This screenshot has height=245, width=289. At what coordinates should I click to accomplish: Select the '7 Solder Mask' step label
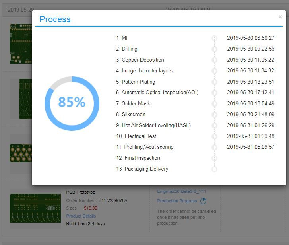tap(133, 103)
